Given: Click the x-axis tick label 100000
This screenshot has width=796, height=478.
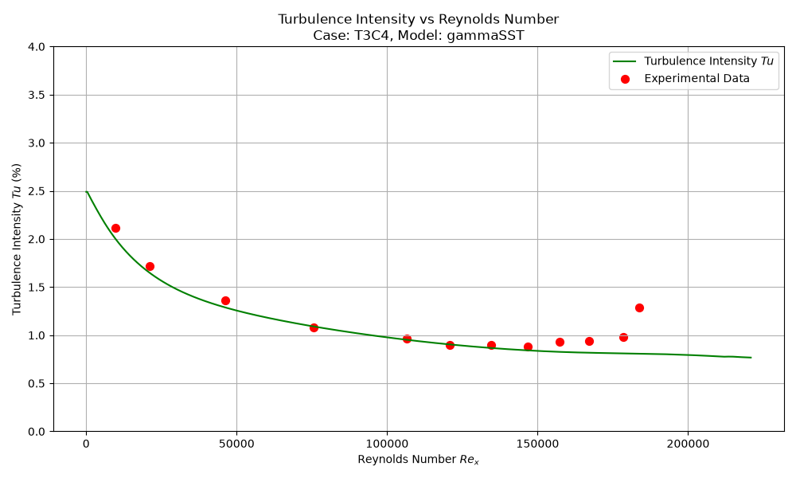Looking at the screenshot, I should pos(388,444).
